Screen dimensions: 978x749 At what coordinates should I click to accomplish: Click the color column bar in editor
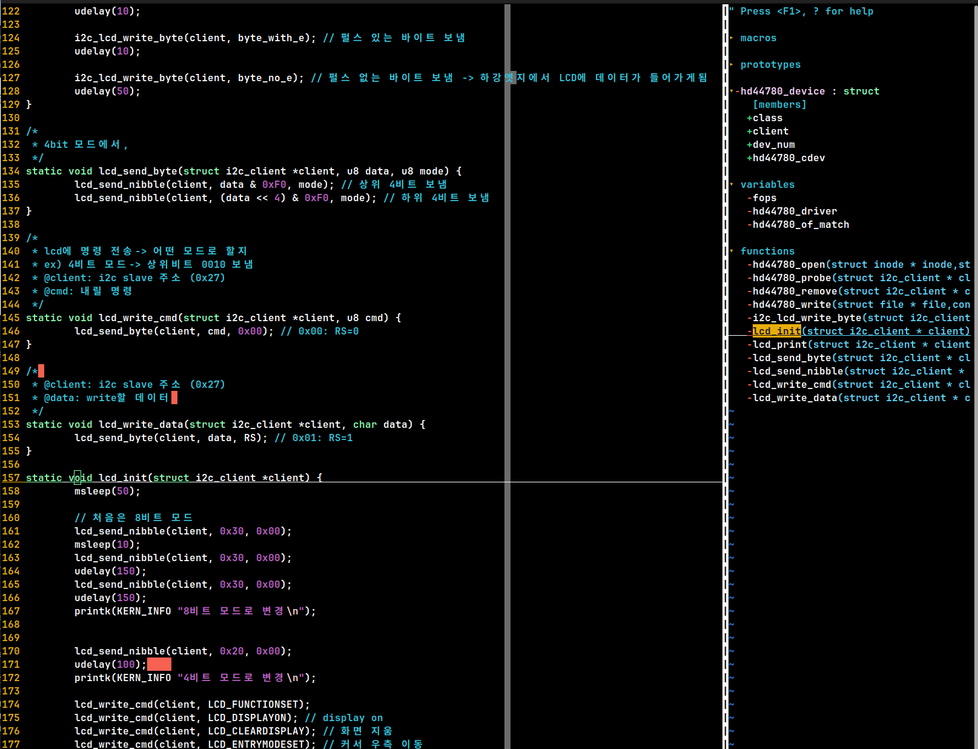(x=507, y=376)
